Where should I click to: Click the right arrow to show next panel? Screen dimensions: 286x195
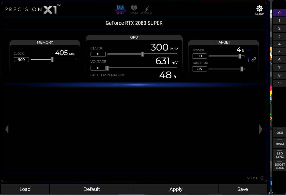coord(261,129)
